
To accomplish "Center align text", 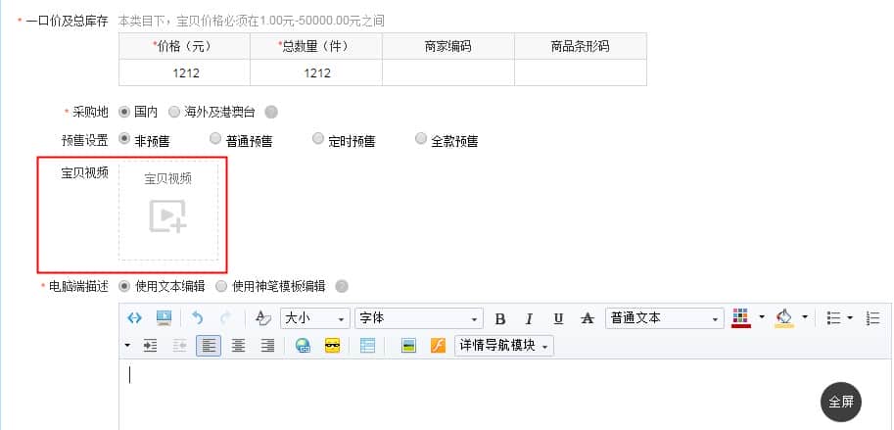I will point(238,346).
